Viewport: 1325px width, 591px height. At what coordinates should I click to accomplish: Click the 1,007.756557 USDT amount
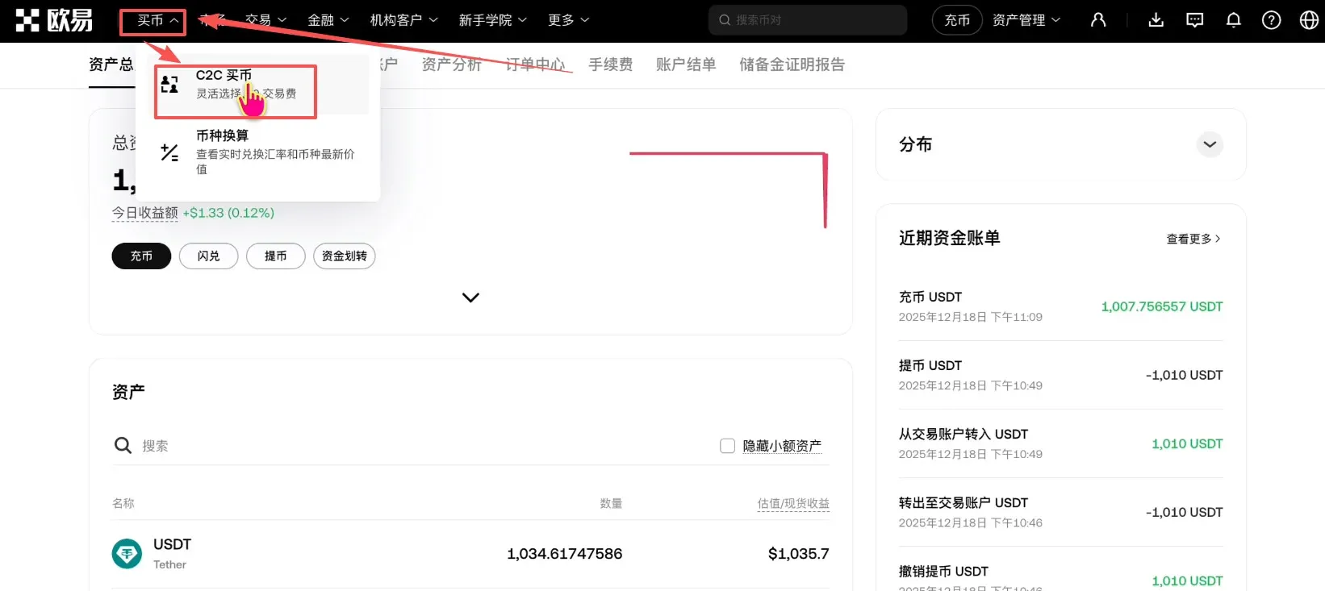coord(1162,306)
